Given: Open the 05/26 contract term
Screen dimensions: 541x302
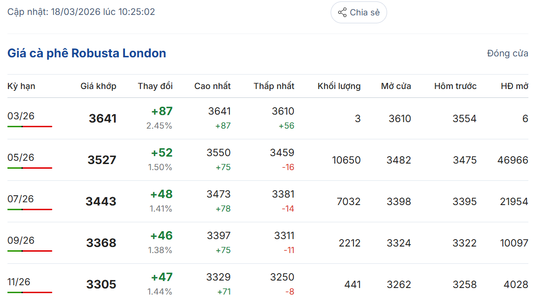Looking at the screenshot, I should pyautogui.click(x=21, y=158).
